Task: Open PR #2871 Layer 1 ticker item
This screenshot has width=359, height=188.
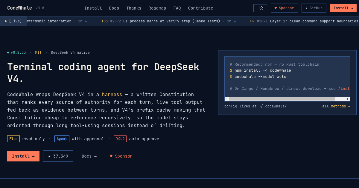Action: (x=304, y=21)
